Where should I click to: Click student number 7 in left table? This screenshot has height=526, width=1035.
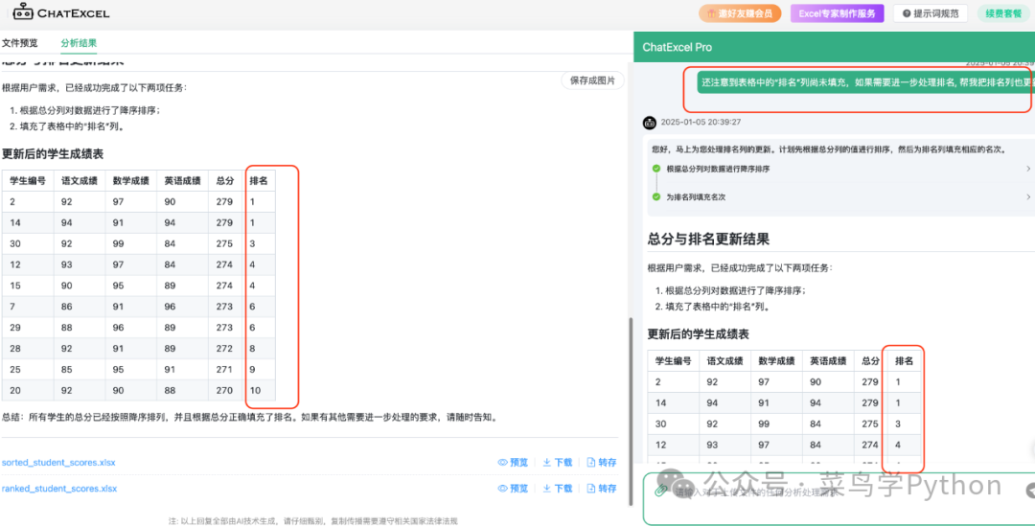point(11,307)
